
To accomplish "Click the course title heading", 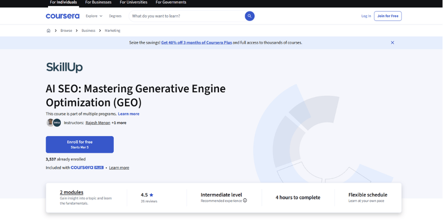I will 136,96.
